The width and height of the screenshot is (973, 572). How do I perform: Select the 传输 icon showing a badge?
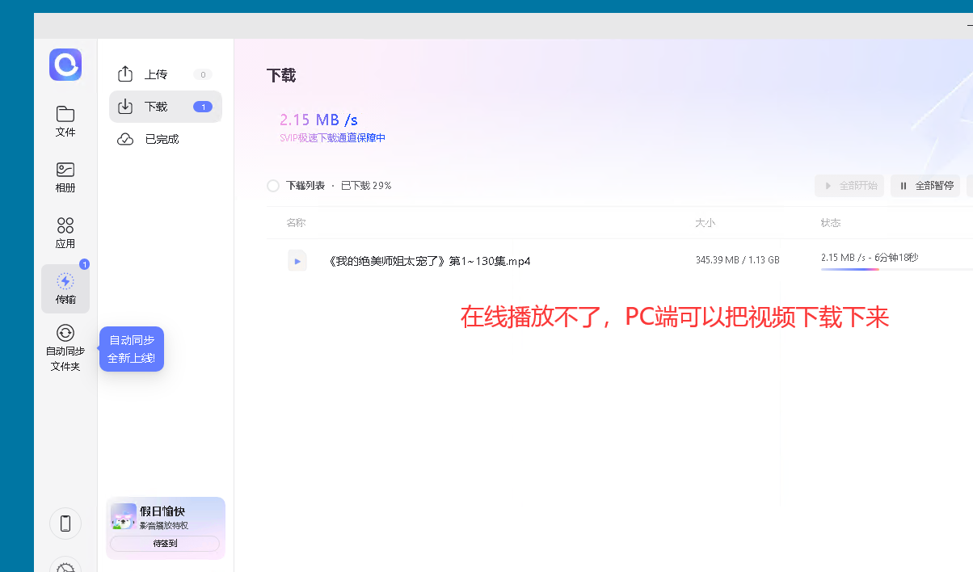click(65, 288)
